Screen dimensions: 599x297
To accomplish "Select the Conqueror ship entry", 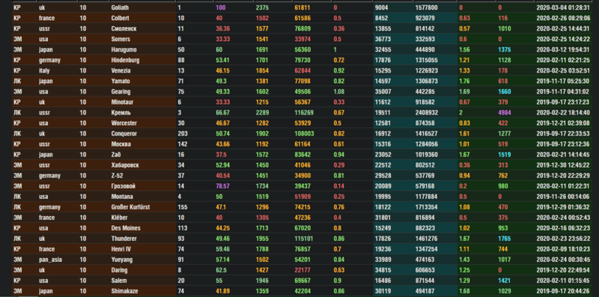I will (x=124, y=134).
